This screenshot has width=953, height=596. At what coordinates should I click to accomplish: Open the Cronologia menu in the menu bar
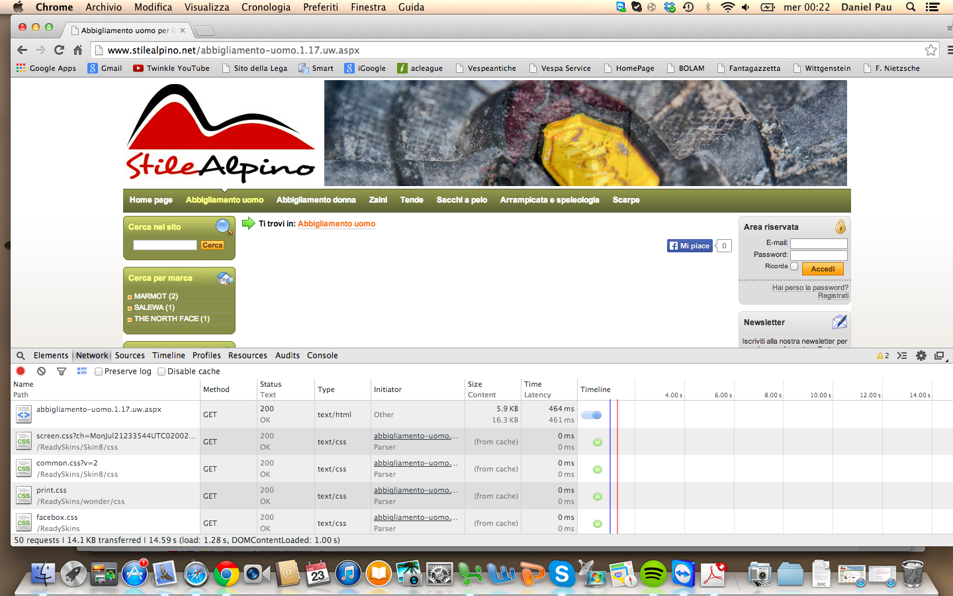(266, 7)
